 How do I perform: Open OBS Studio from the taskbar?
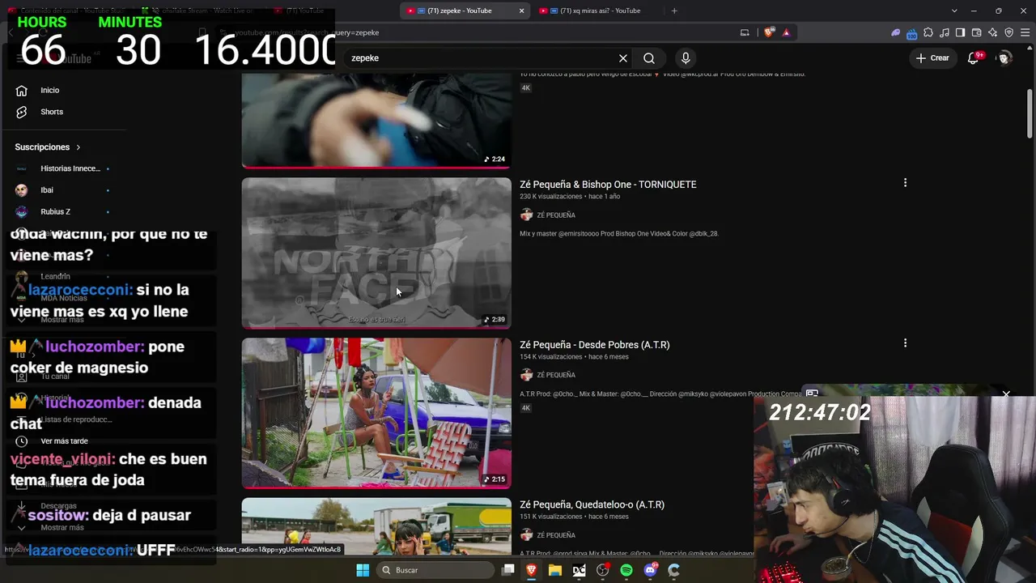click(602, 570)
